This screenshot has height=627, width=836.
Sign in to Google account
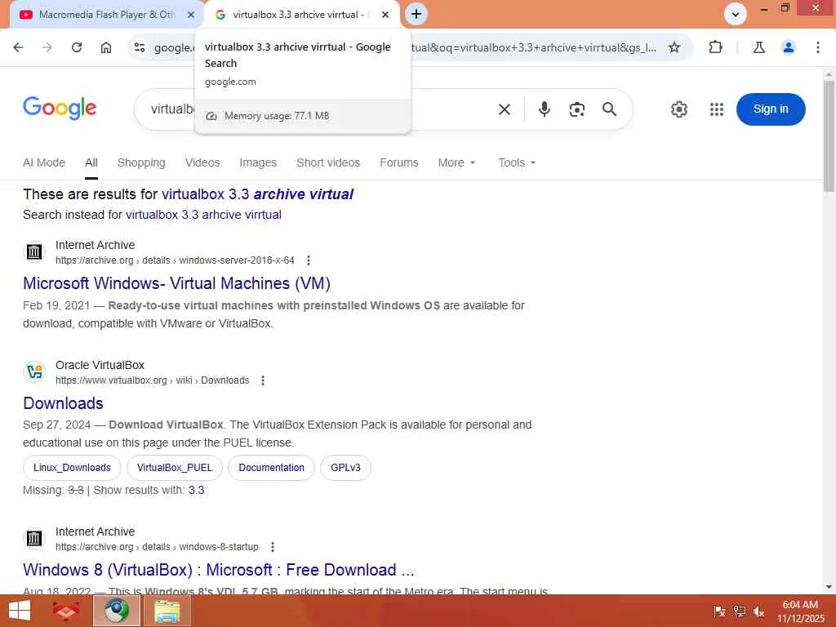[771, 109]
